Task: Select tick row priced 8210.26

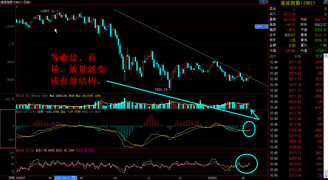Action: pyautogui.click(x=296, y=68)
